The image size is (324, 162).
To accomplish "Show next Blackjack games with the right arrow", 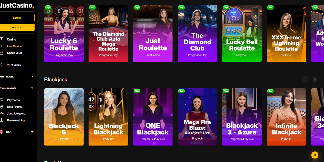I will coord(315,79).
